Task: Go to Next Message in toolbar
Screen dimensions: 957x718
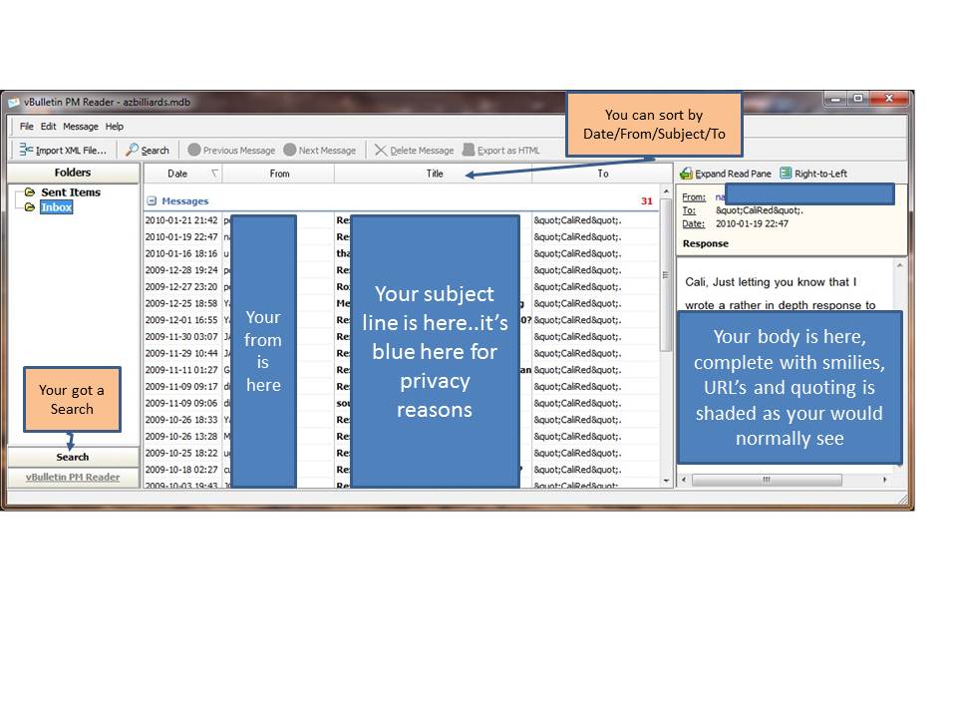Action: tap(290, 151)
